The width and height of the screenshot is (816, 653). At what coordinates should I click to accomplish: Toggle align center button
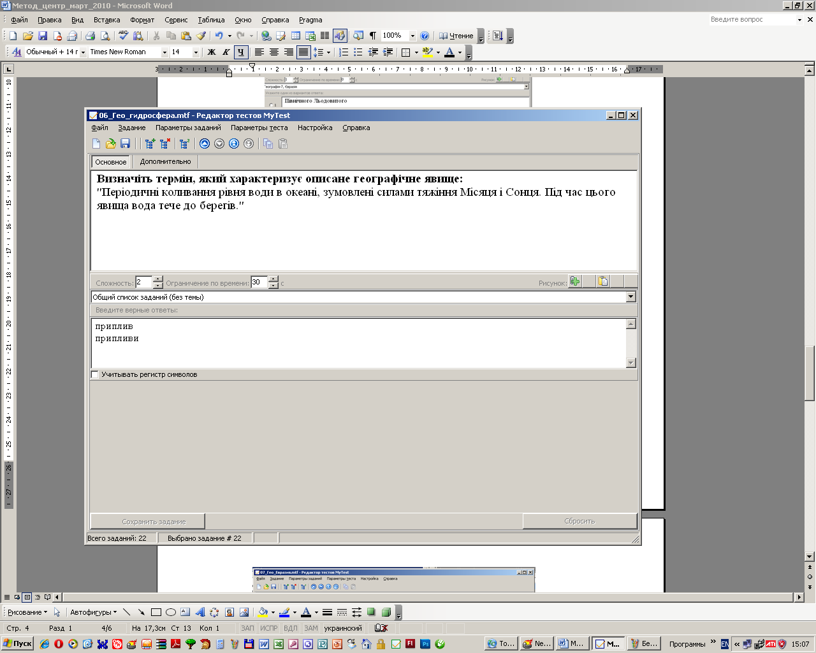274,52
